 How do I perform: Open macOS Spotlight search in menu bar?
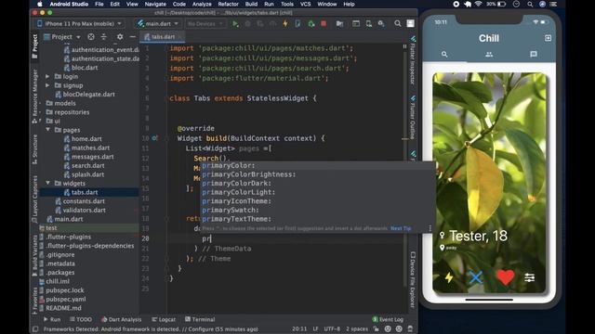(530, 4)
